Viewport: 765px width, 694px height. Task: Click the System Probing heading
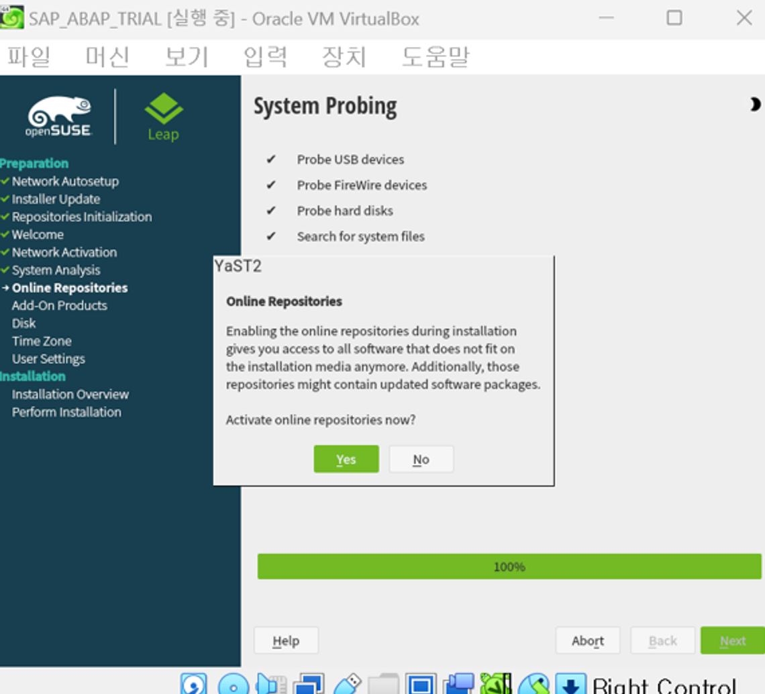325,107
